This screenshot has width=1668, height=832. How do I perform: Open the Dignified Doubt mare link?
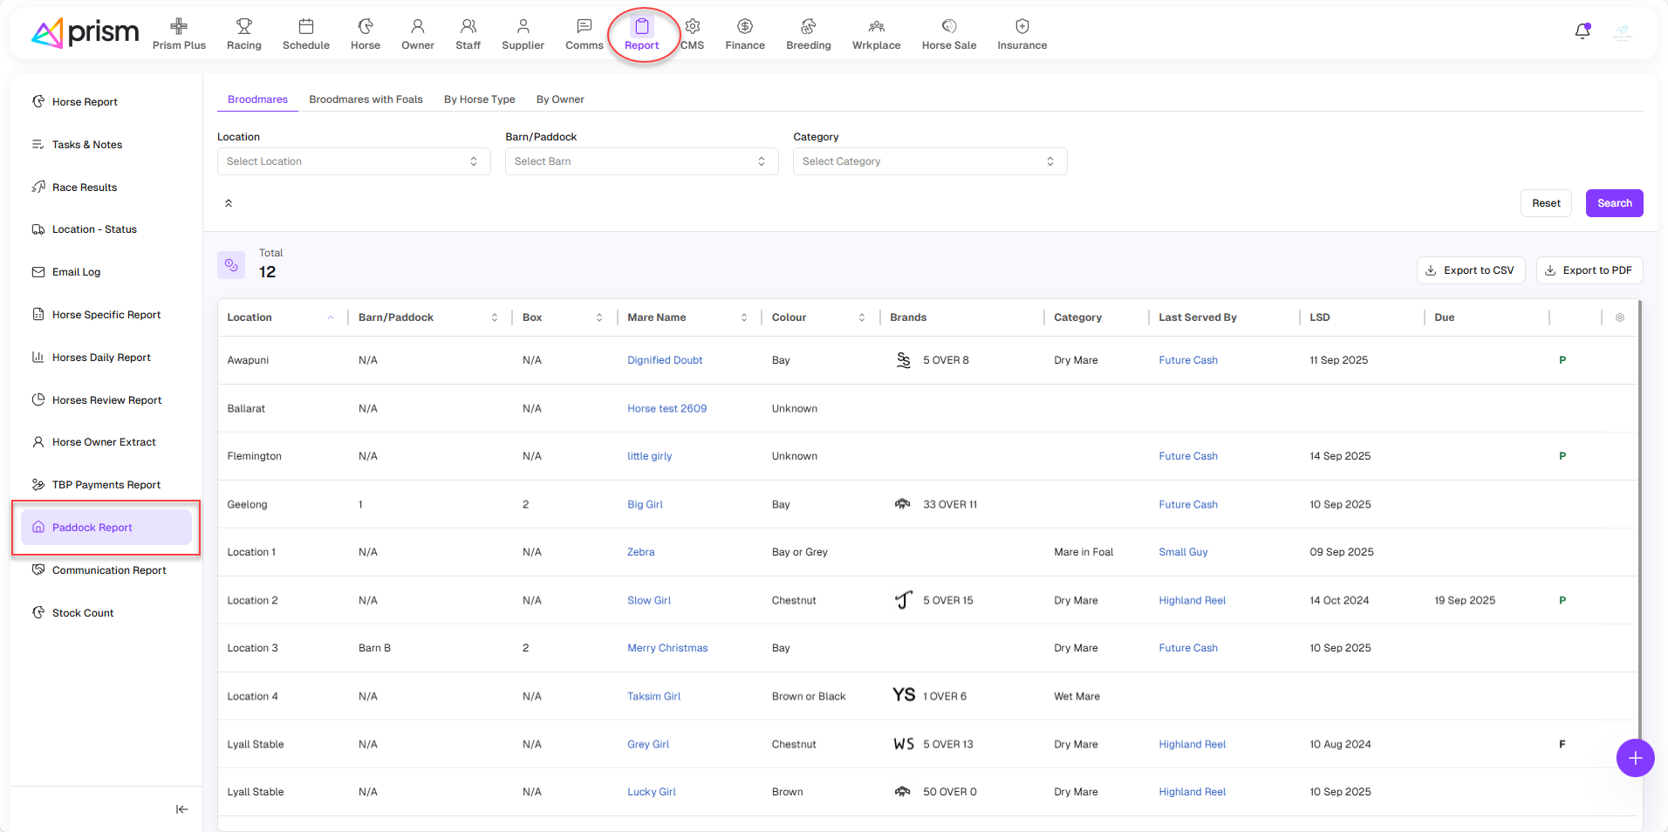point(665,360)
